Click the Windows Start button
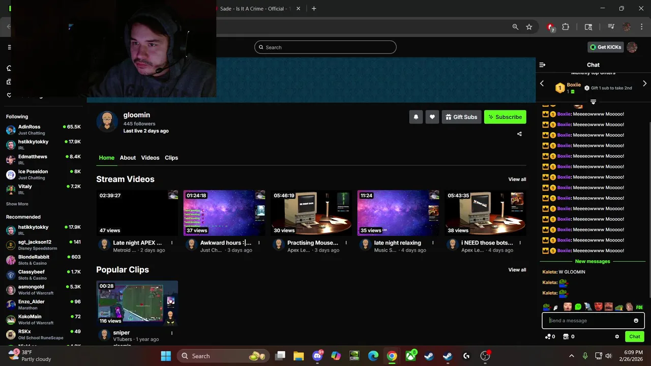 (166, 356)
